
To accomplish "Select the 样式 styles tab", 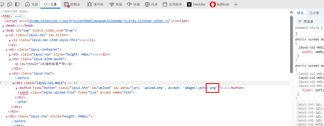I will pyautogui.click(x=300, y=13).
